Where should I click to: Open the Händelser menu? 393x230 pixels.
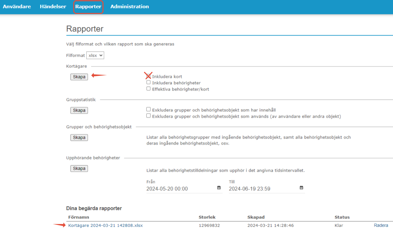tap(53, 6)
